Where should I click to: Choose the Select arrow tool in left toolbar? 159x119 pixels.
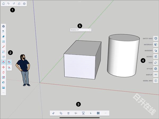3,31
